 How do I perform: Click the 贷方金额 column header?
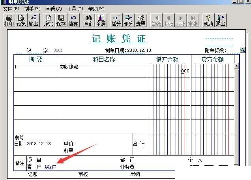(213, 59)
